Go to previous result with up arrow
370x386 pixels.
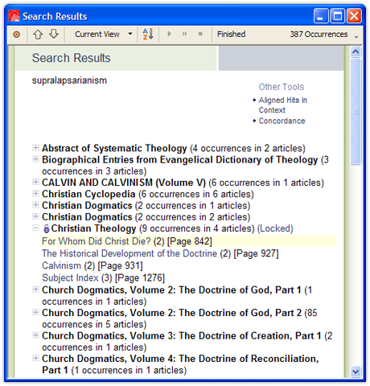click(x=38, y=35)
